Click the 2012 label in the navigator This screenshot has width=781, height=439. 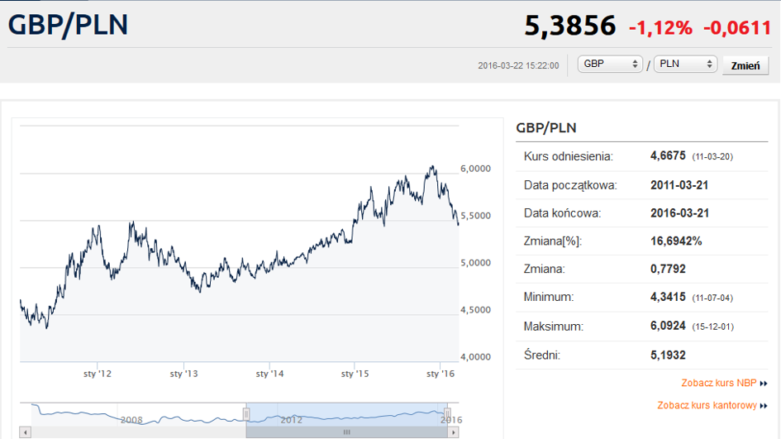tap(292, 420)
